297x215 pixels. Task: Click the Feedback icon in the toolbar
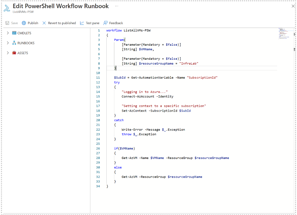pyautogui.click(x=106, y=23)
